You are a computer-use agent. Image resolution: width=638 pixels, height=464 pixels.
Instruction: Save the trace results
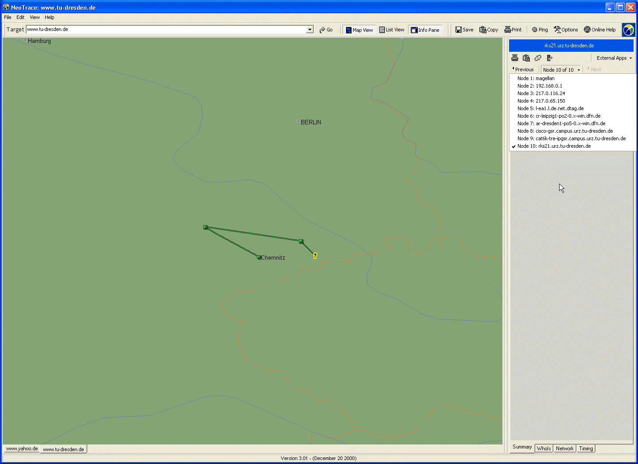464,30
